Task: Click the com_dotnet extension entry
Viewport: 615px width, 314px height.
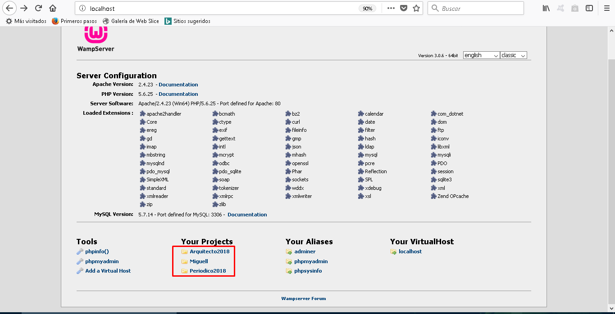Action: [447, 114]
